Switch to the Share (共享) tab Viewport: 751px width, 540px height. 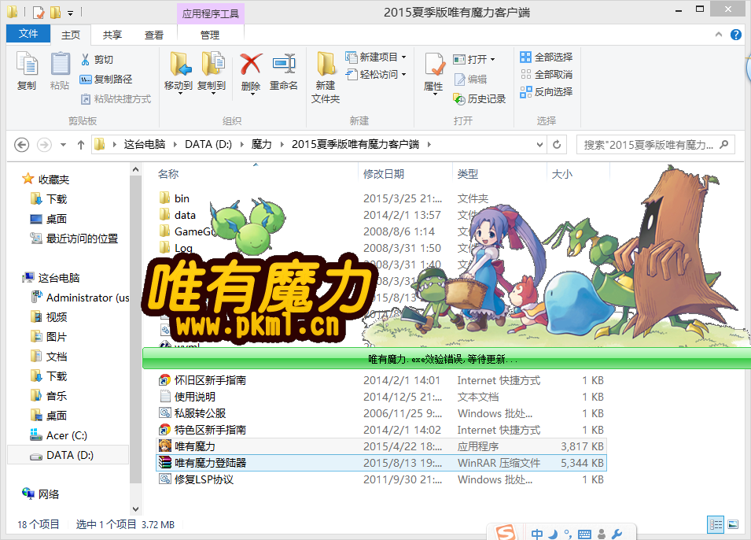point(112,35)
